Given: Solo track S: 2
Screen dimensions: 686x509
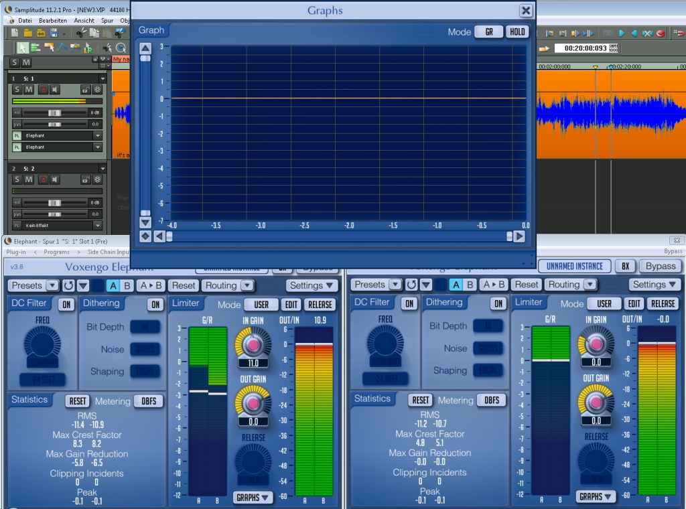Looking at the screenshot, I should (x=17, y=179).
